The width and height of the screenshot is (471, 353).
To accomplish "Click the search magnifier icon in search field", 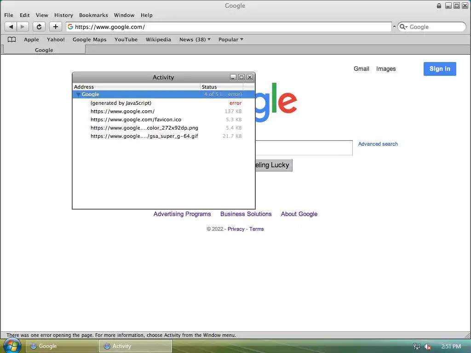I will [x=403, y=27].
